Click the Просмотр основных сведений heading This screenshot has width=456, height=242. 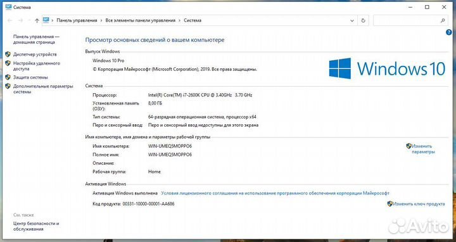point(155,40)
